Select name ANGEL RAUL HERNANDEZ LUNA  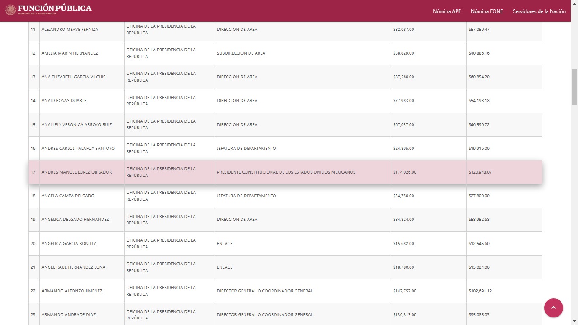73,267
